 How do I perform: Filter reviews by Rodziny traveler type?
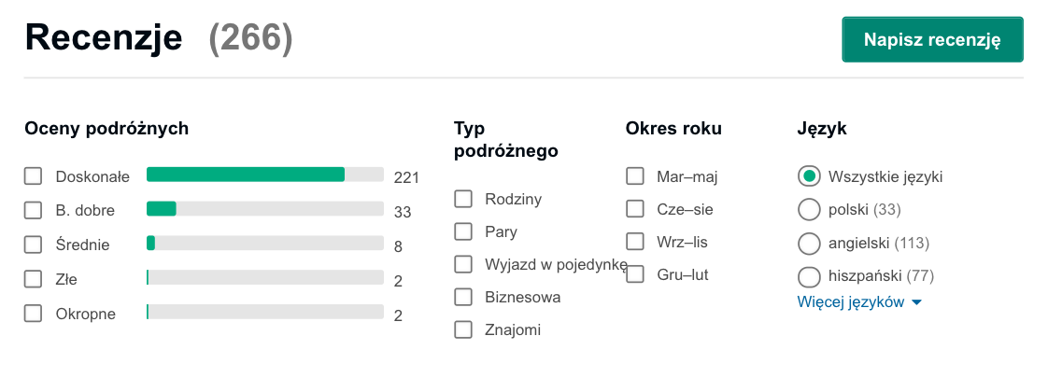(x=463, y=199)
